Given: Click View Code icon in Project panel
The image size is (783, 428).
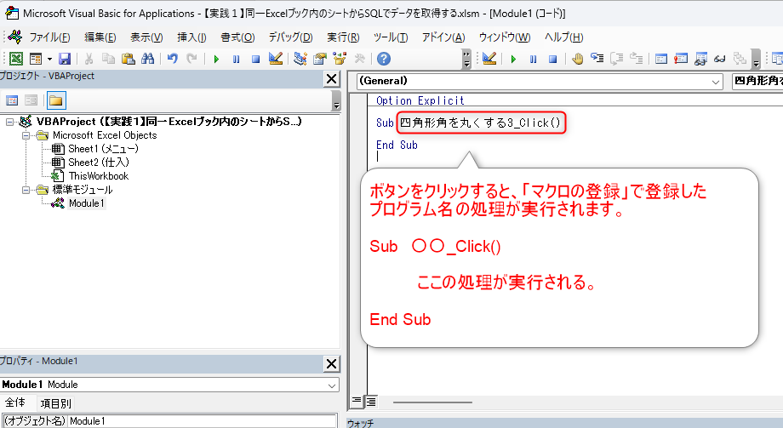Looking at the screenshot, I should (x=12, y=100).
